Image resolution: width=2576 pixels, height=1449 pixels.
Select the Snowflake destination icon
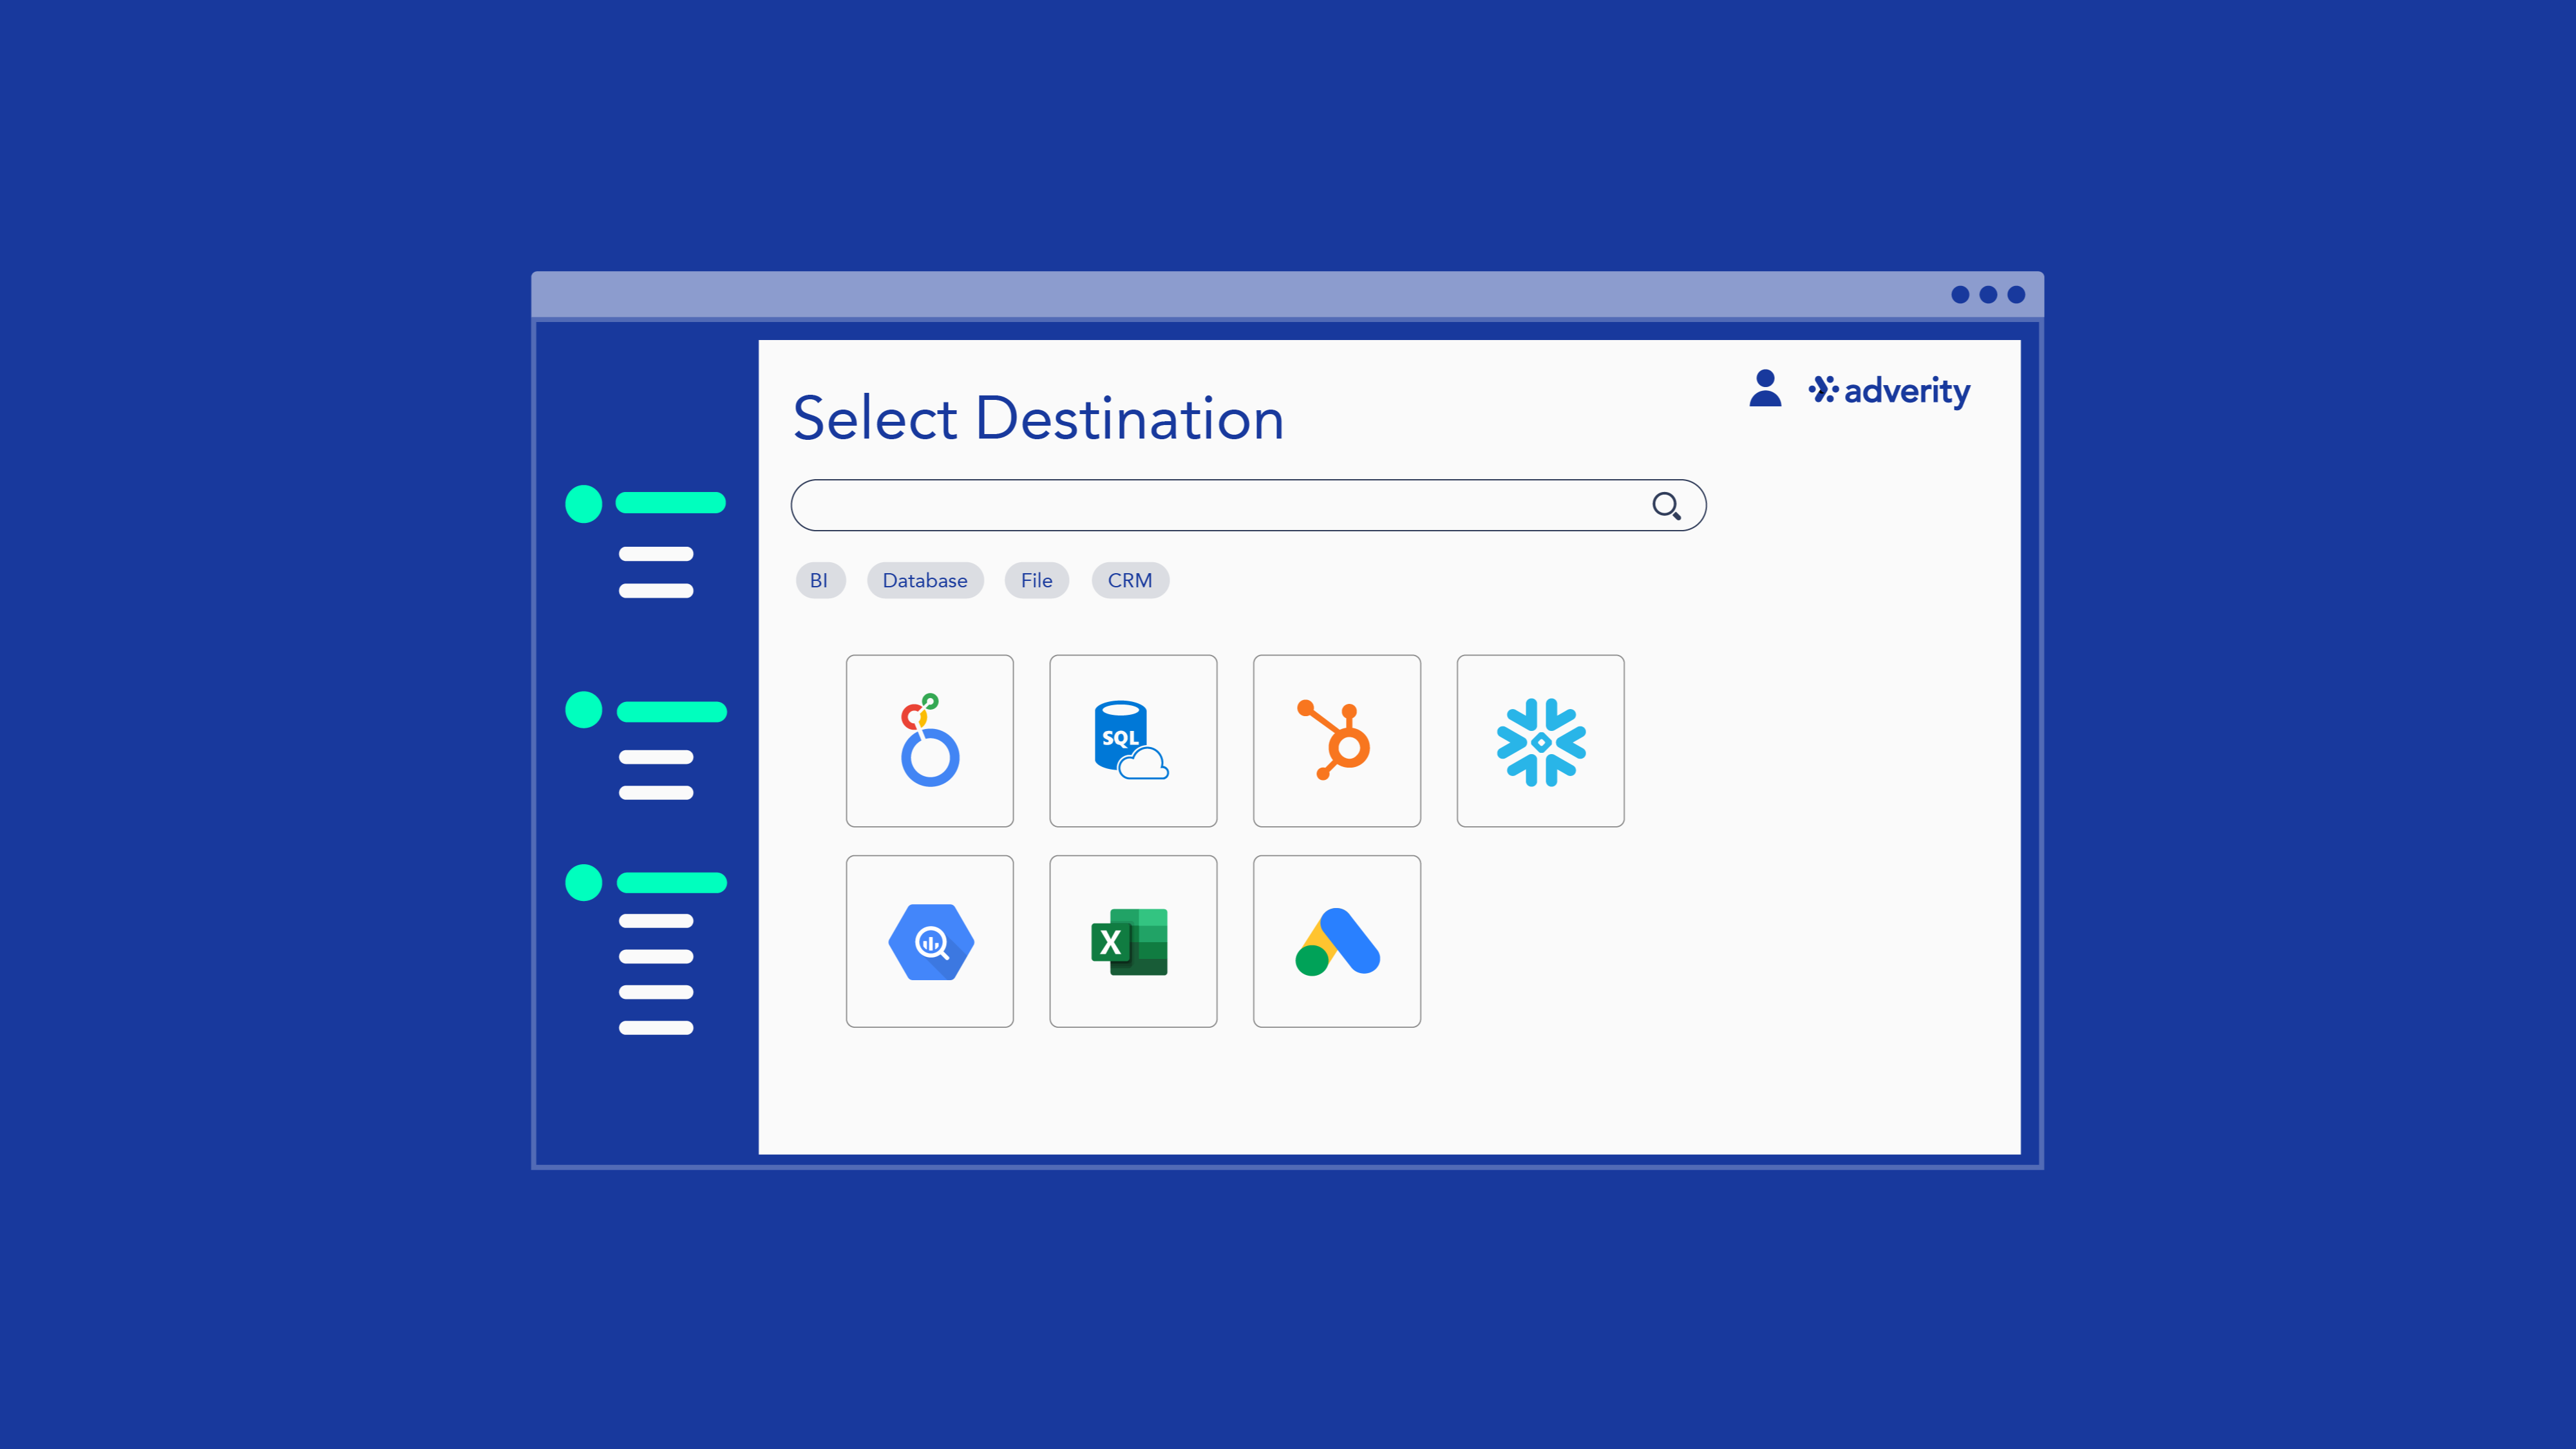tap(1540, 740)
